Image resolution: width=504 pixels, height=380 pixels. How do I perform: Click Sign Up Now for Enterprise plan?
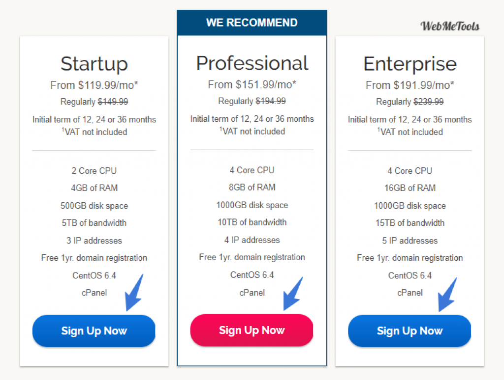pyautogui.click(x=409, y=330)
